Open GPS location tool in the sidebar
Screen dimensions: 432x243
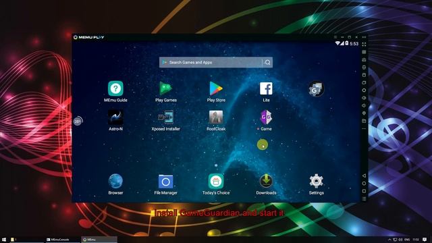(x=364, y=113)
